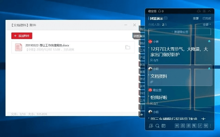Click the cloud sync icon
220x137 pixels.
pyautogui.click(x=199, y=11)
